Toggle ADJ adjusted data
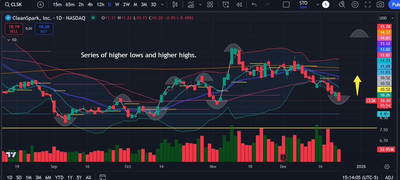Image resolution: width=400 pixels, height=180 pixels. pyautogui.click(x=390, y=177)
